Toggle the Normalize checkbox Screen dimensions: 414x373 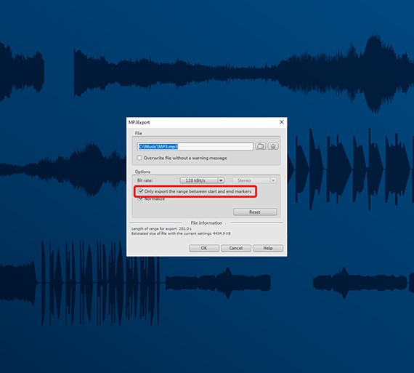(140, 198)
